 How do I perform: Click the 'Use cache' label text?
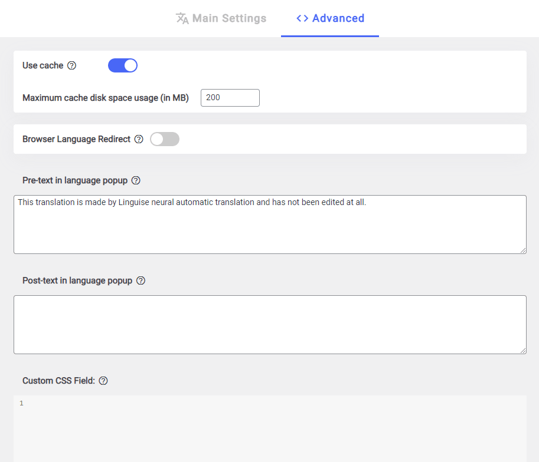coord(43,65)
